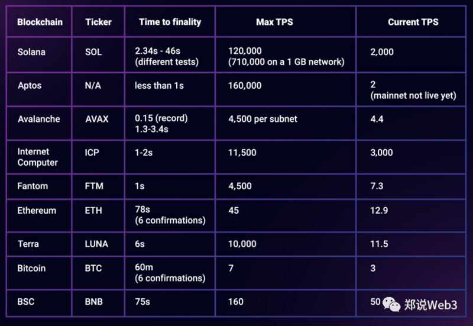Click the mainnet not live yet note
The height and width of the screenshot is (326, 473).
click(x=413, y=95)
